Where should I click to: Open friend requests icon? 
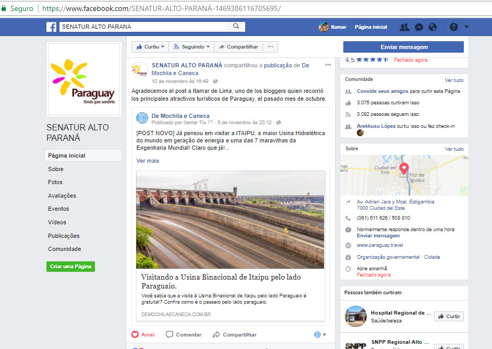tap(404, 27)
